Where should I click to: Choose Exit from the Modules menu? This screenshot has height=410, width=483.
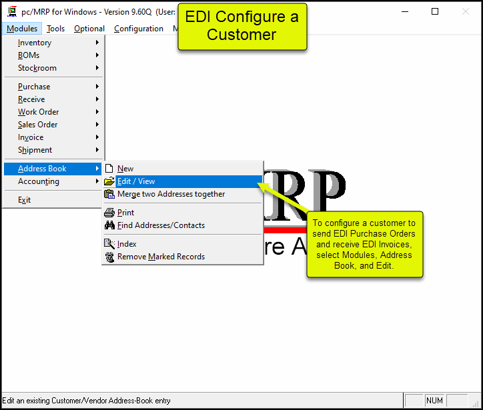[x=53, y=200]
